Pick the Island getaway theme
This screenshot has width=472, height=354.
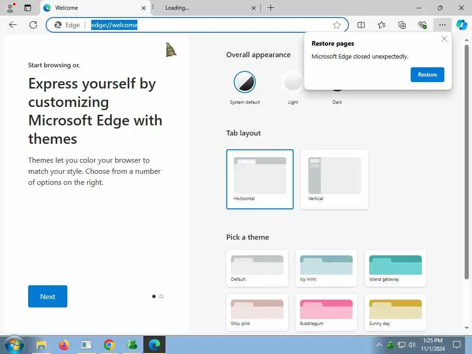point(395,268)
